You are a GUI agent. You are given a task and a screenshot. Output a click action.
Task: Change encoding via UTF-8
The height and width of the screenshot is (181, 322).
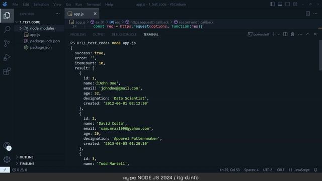pyautogui.click(x=268, y=170)
